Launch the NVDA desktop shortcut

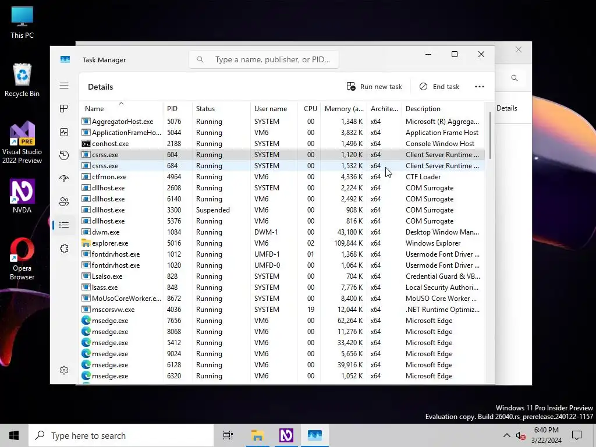pos(22,196)
